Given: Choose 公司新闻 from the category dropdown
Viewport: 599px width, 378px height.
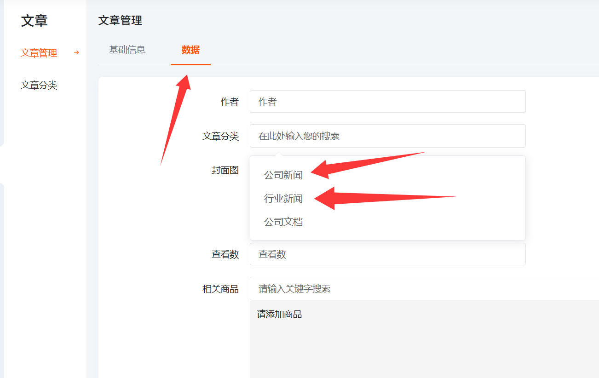Looking at the screenshot, I should pos(283,175).
